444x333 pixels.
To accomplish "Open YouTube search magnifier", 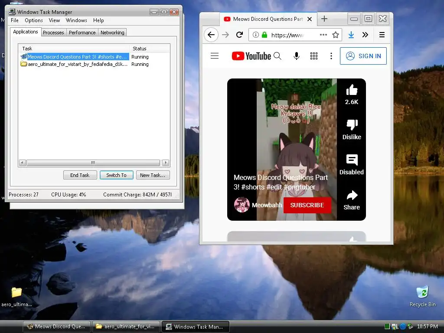I will [277, 56].
